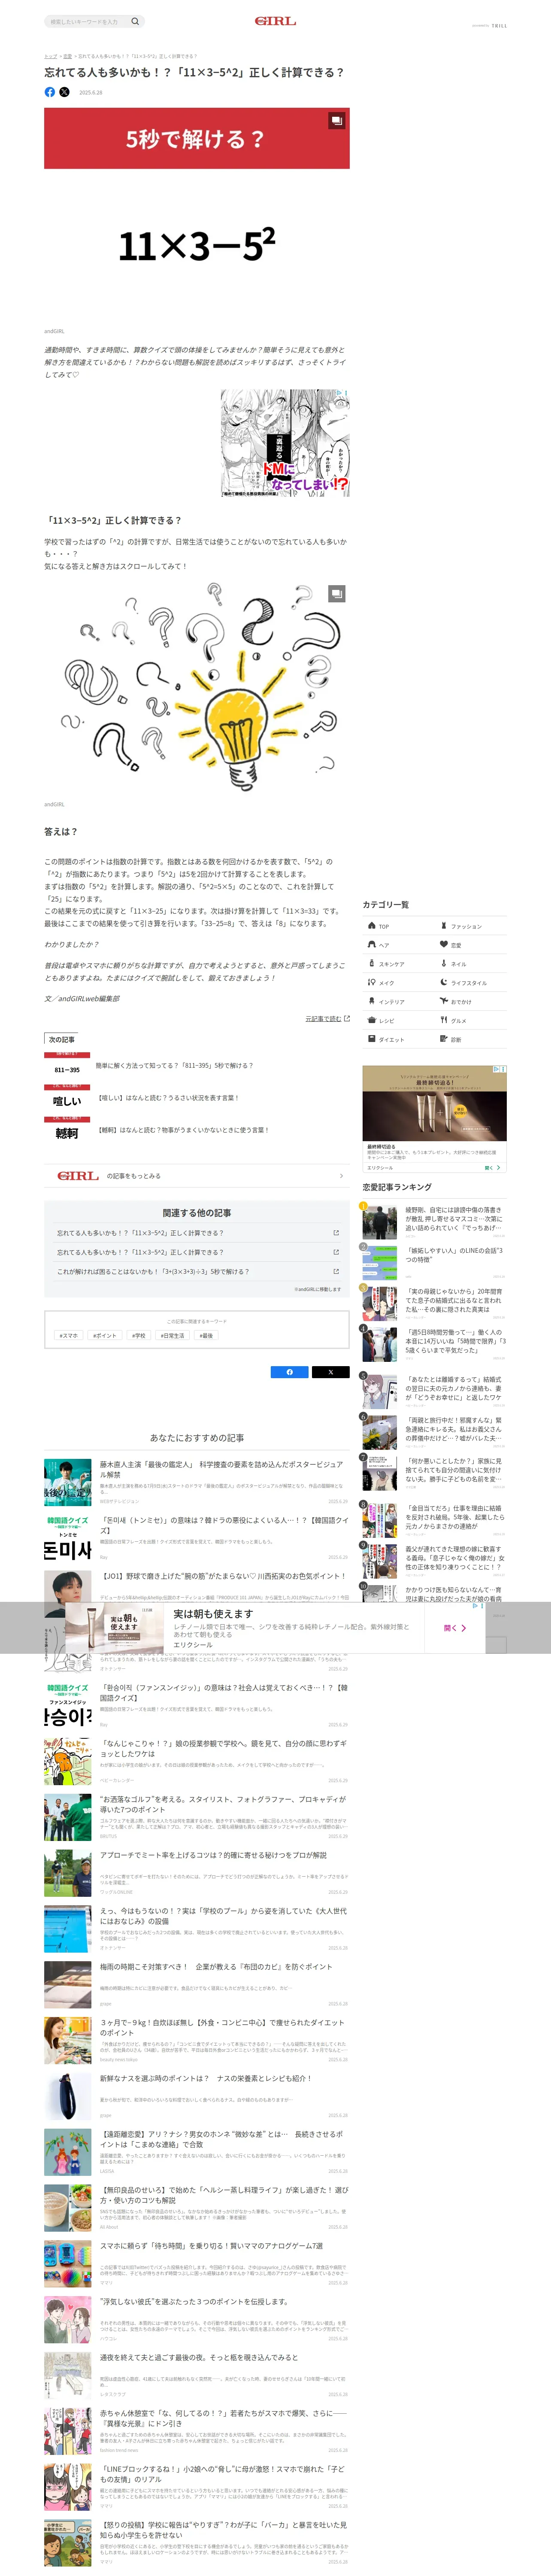This screenshot has width=551, height=2576.
Task: Select the #最後 keyword tag
Action: [x=206, y=1335]
